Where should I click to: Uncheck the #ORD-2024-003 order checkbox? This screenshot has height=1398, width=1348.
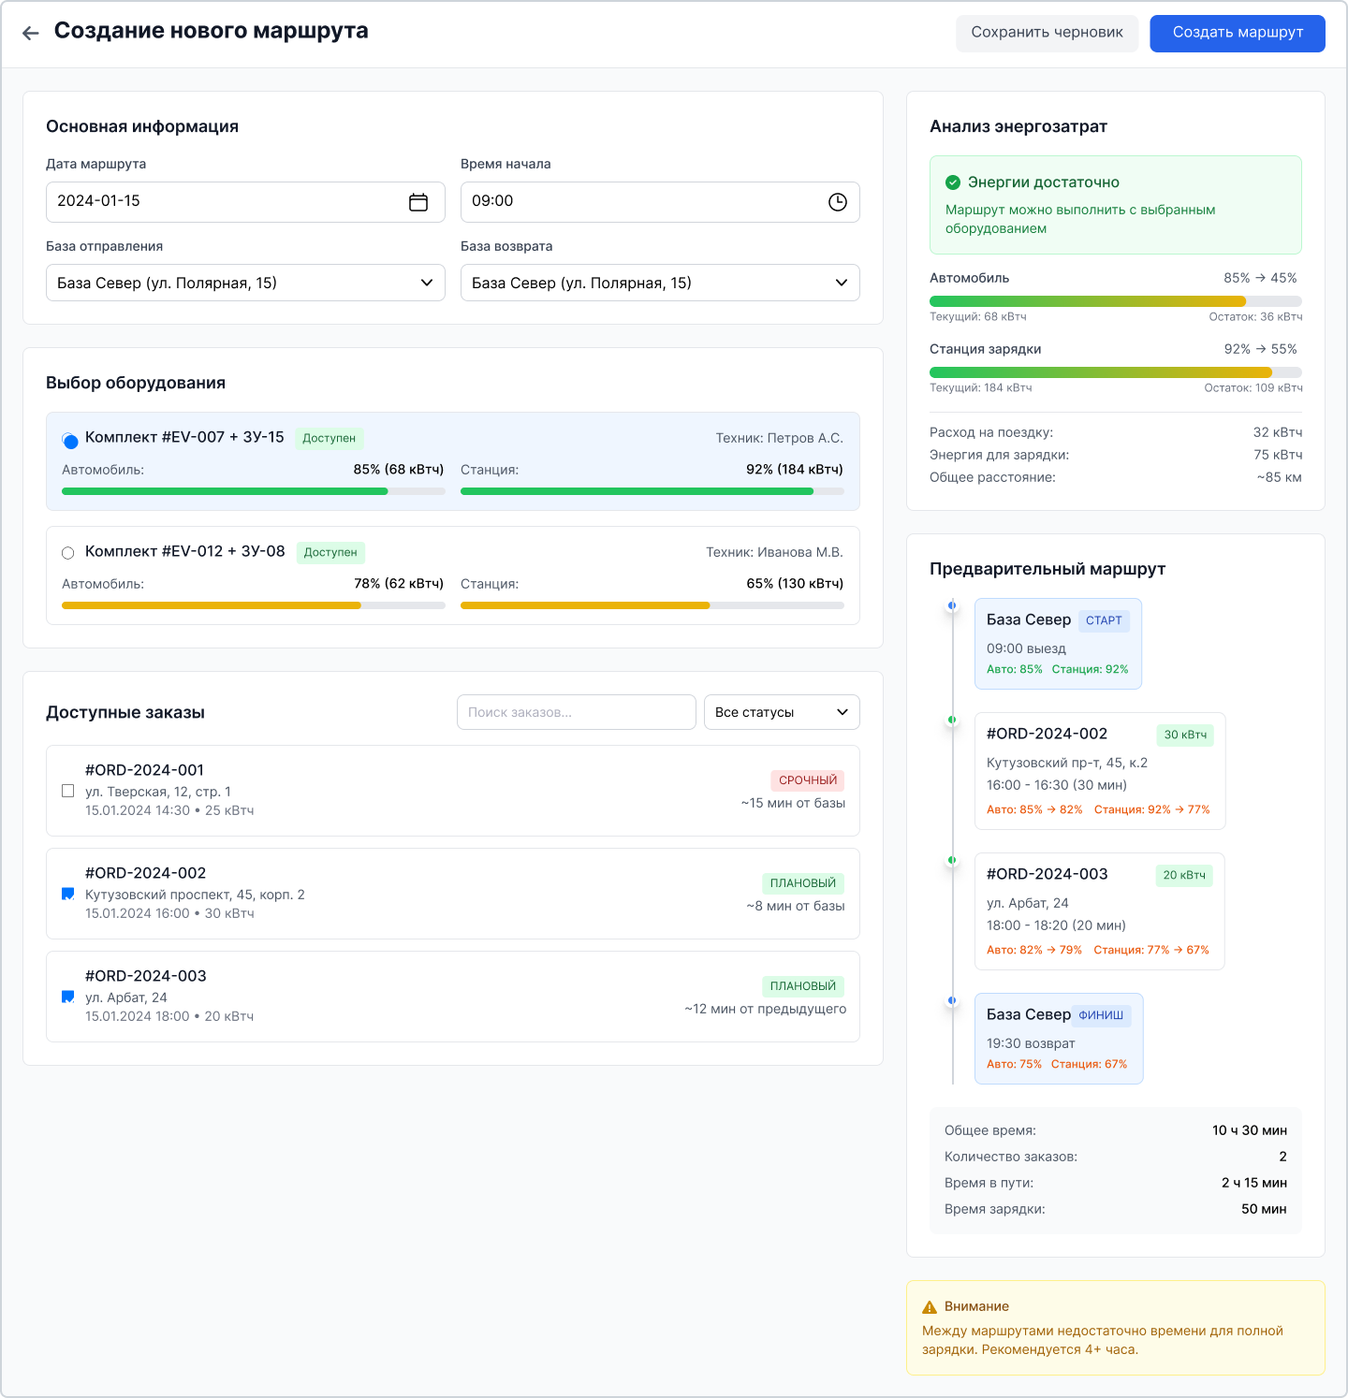[x=68, y=997]
